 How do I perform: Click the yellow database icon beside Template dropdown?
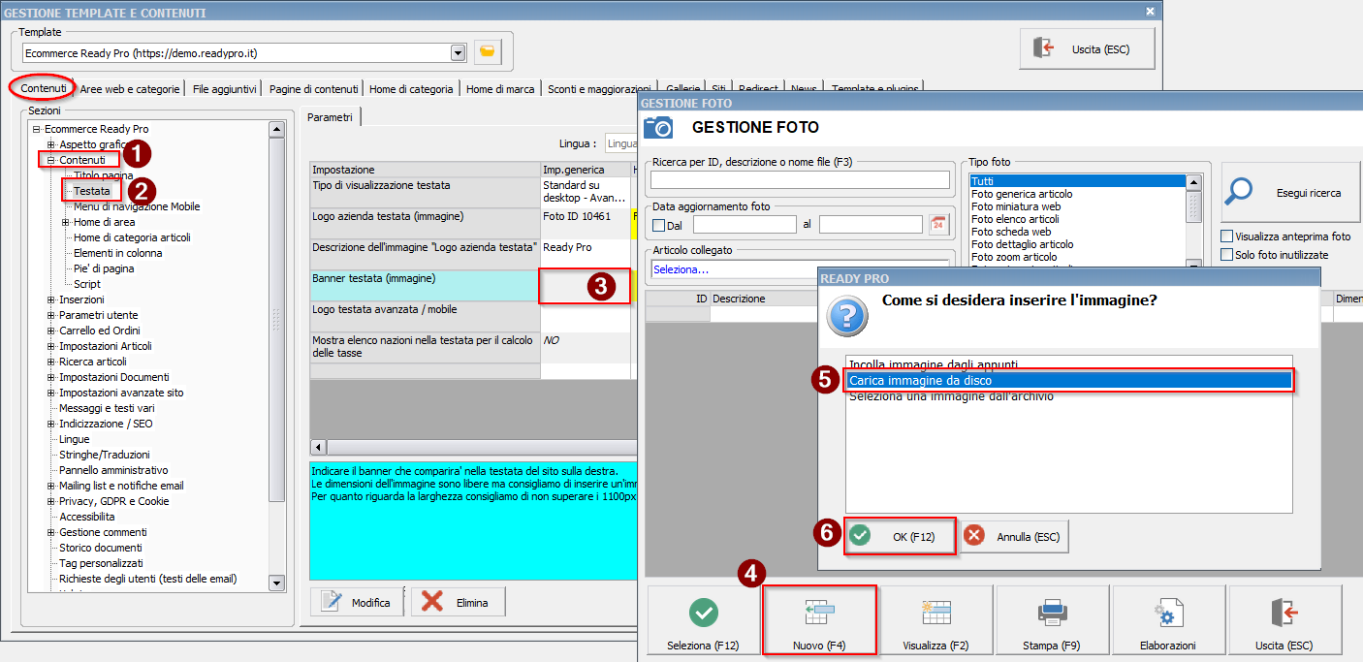[488, 52]
